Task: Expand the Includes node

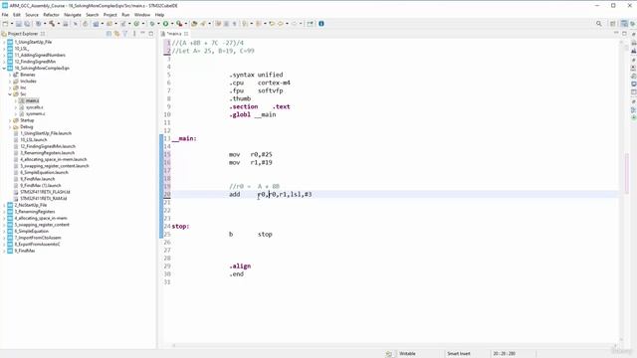Action: [10, 82]
